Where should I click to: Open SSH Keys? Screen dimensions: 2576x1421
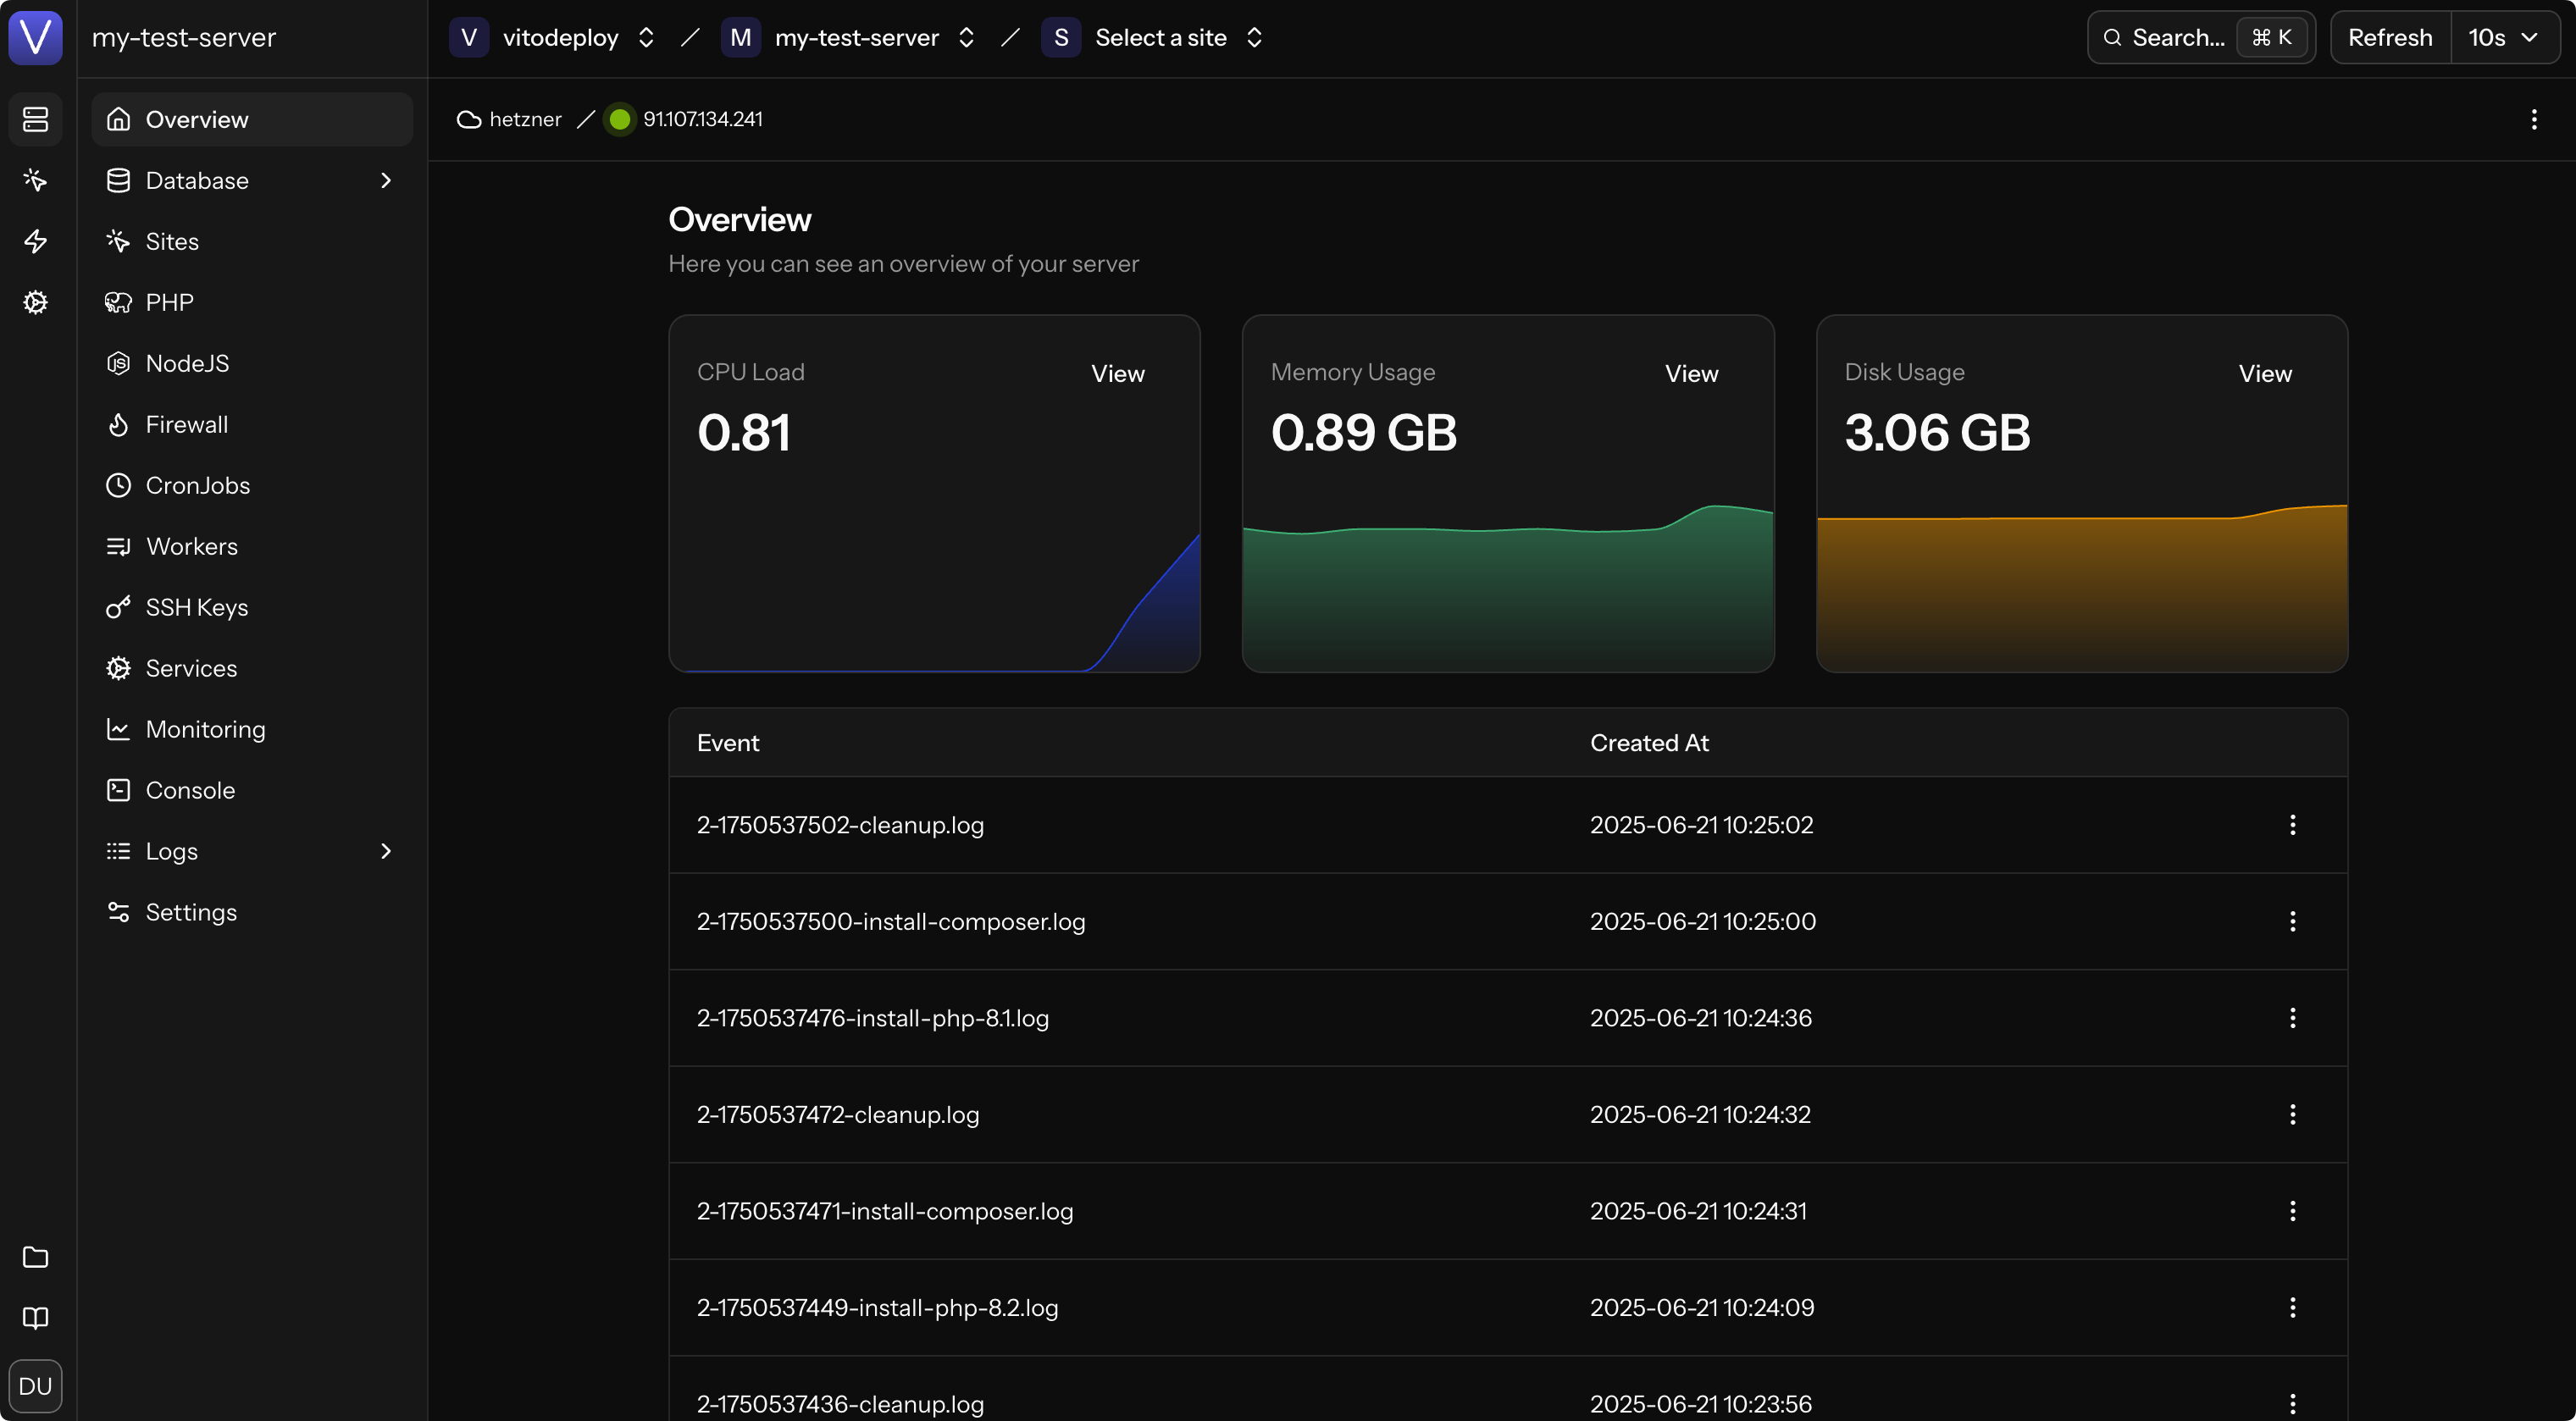tap(252, 607)
